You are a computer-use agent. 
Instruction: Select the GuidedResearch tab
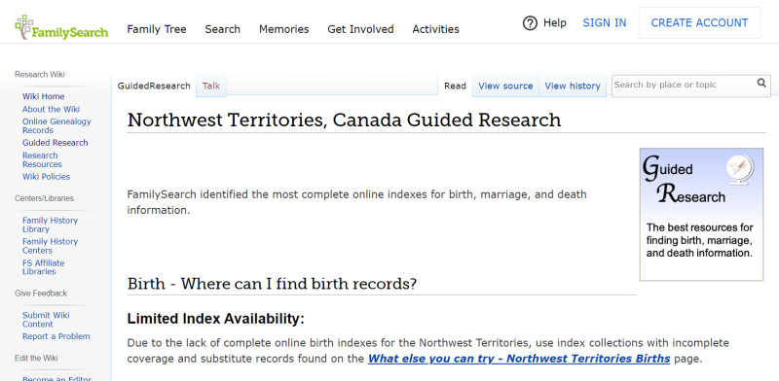tap(154, 86)
